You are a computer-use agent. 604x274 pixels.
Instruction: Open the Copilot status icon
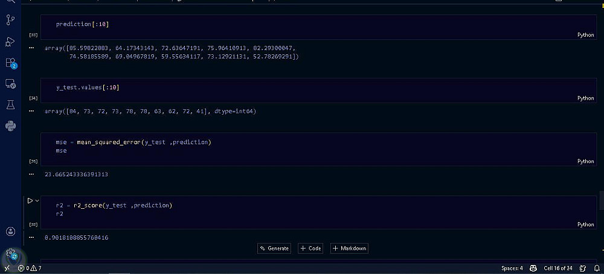(533, 268)
